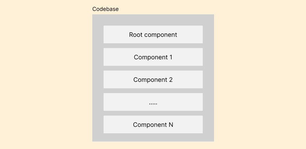Click gray gap above Component N box
Viewport: 306px width, 149px height.
click(x=153, y=113)
